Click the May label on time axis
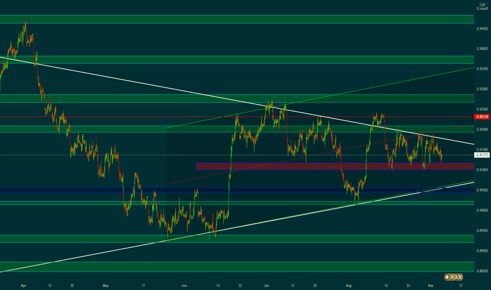This screenshot has width=491, height=290. [105, 286]
